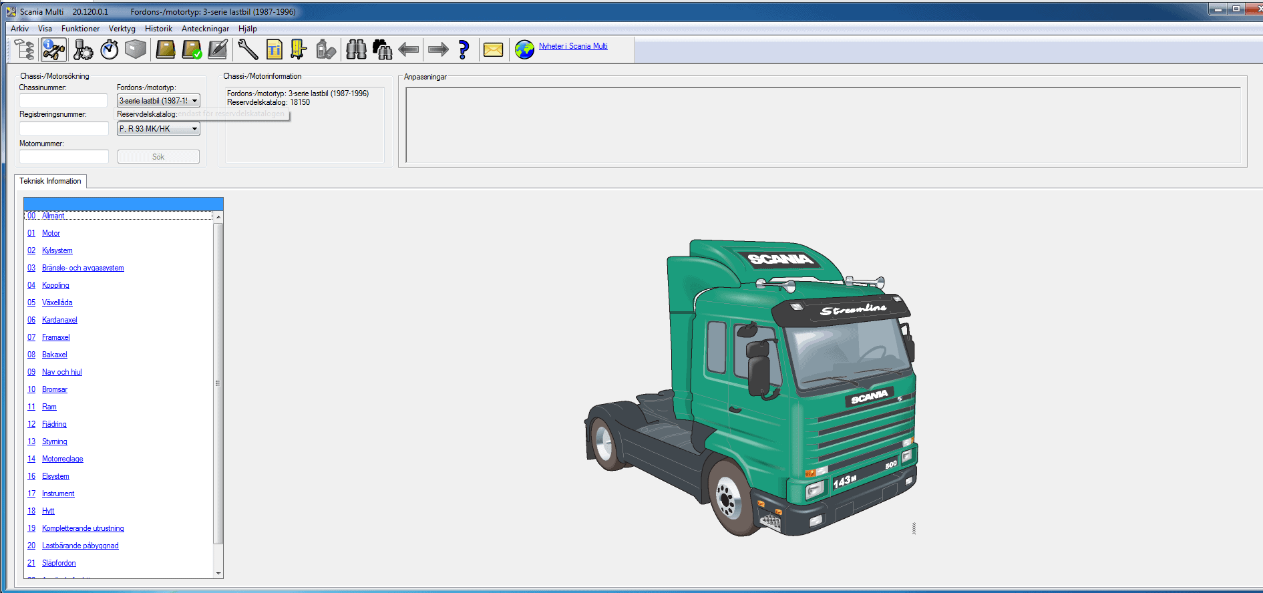Click the Nyheter i Scania Multi link

(572, 46)
